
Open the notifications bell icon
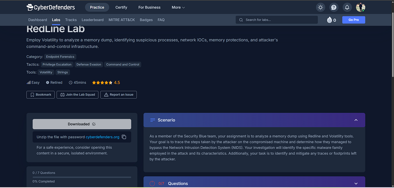coord(347,7)
